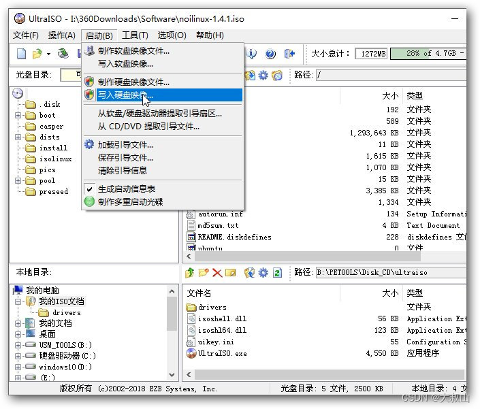Click the gear icon beside 加载引导文件
480x409 pixels.
click(x=89, y=144)
